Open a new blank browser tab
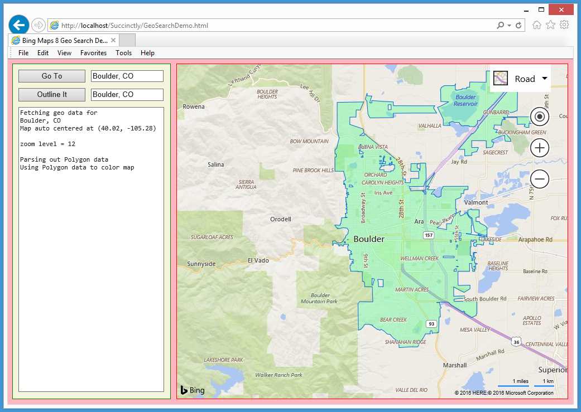This screenshot has width=581, height=412. 127,40
